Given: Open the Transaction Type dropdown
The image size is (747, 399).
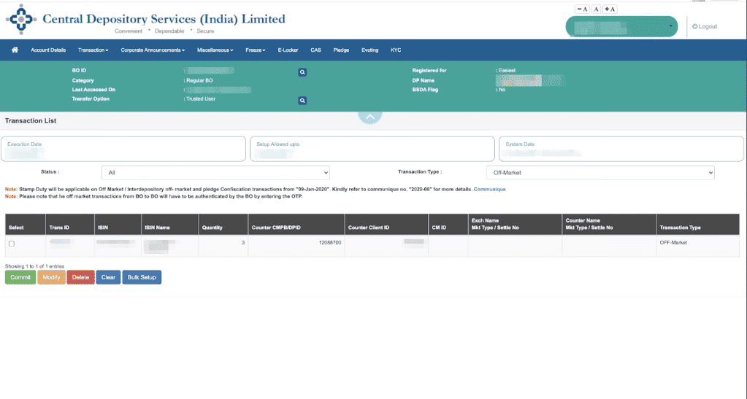Looking at the screenshot, I should (599, 173).
